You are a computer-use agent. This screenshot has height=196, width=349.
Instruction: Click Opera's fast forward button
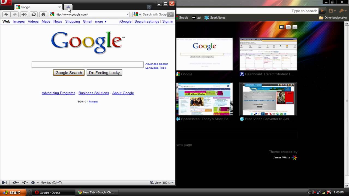(24, 14)
